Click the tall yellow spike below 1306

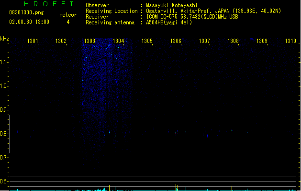pyautogui.click(x=176, y=187)
